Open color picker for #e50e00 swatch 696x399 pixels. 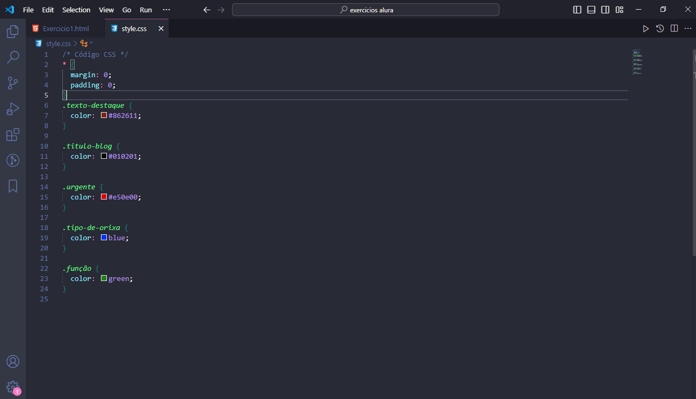coord(104,197)
